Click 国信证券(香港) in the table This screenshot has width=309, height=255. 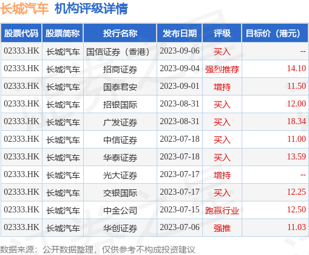[118, 52]
